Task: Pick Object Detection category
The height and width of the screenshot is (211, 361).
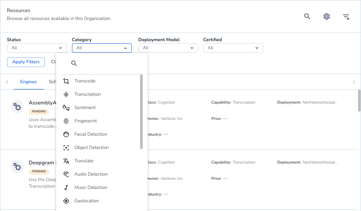Action: click(x=100, y=148)
